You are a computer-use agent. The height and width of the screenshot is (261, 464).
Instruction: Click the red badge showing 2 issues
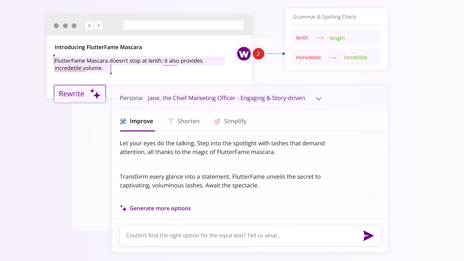tap(258, 54)
